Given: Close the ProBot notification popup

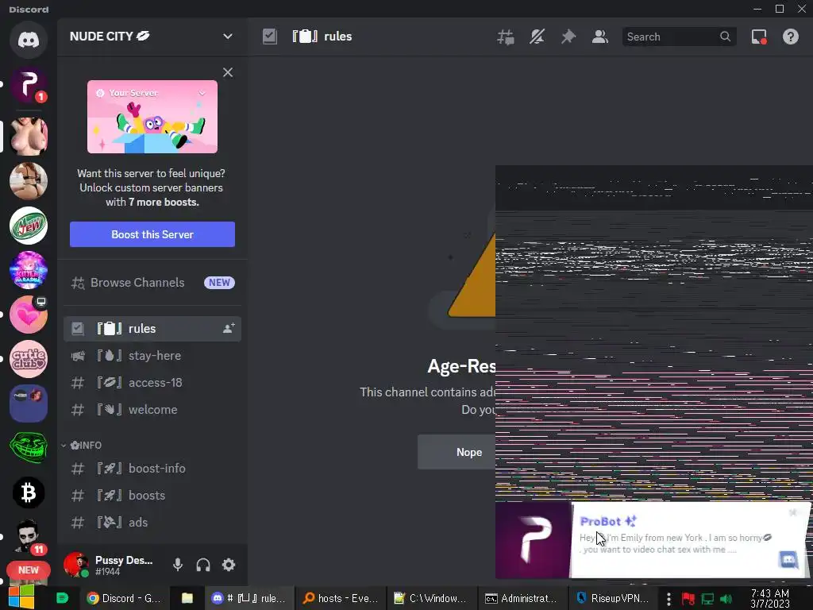Looking at the screenshot, I should (793, 513).
